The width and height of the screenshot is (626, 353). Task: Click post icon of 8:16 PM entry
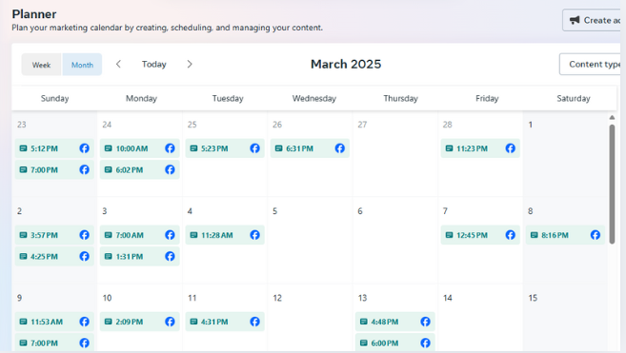[x=535, y=235]
